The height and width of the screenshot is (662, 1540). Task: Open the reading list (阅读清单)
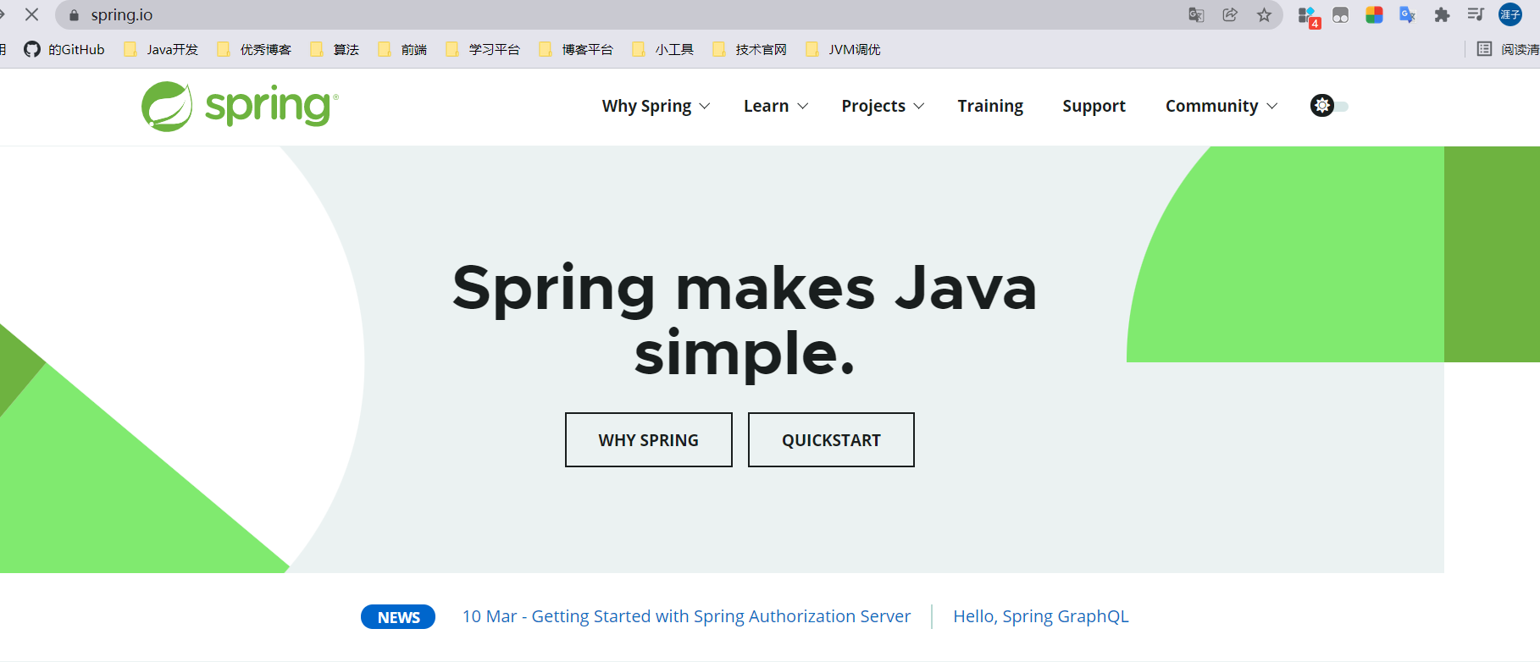[x=1508, y=49]
